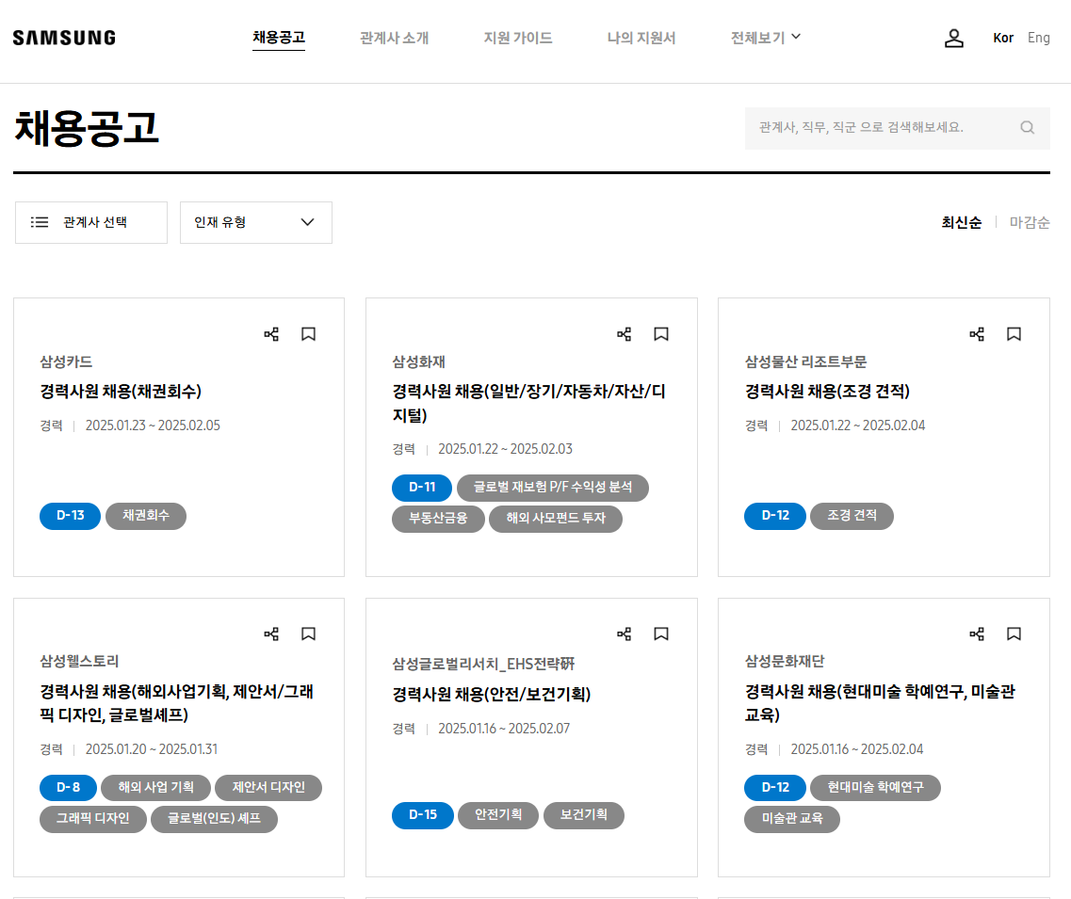Click share icon on 삼성웰스토리 card
The width and height of the screenshot is (1071, 899).
(271, 634)
